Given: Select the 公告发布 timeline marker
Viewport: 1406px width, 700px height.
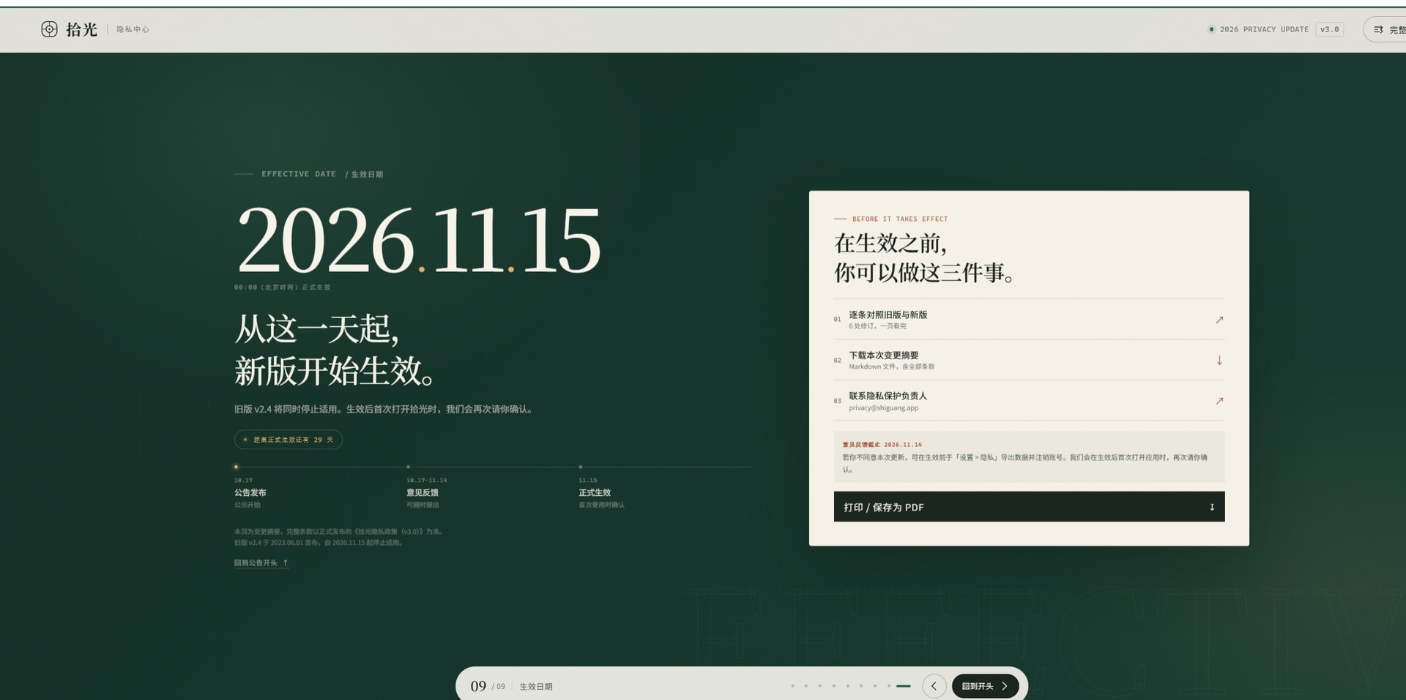Looking at the screenshot, I should [x=236, y=467].
